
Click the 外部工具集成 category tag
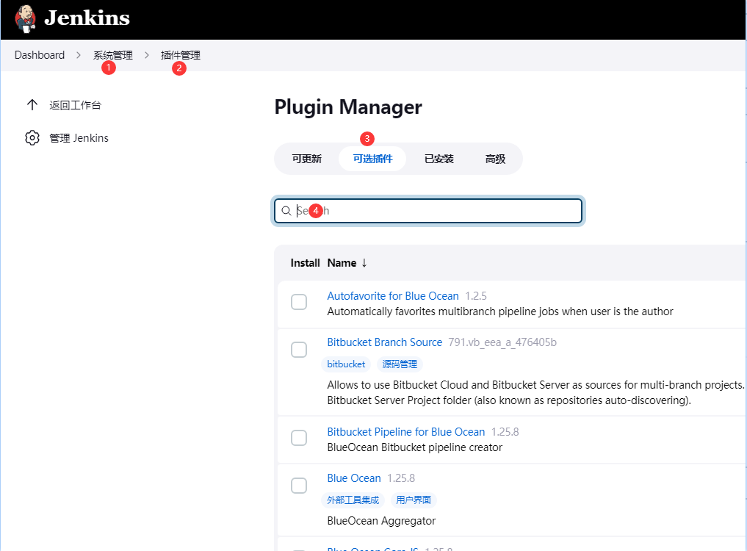[353, 500]
